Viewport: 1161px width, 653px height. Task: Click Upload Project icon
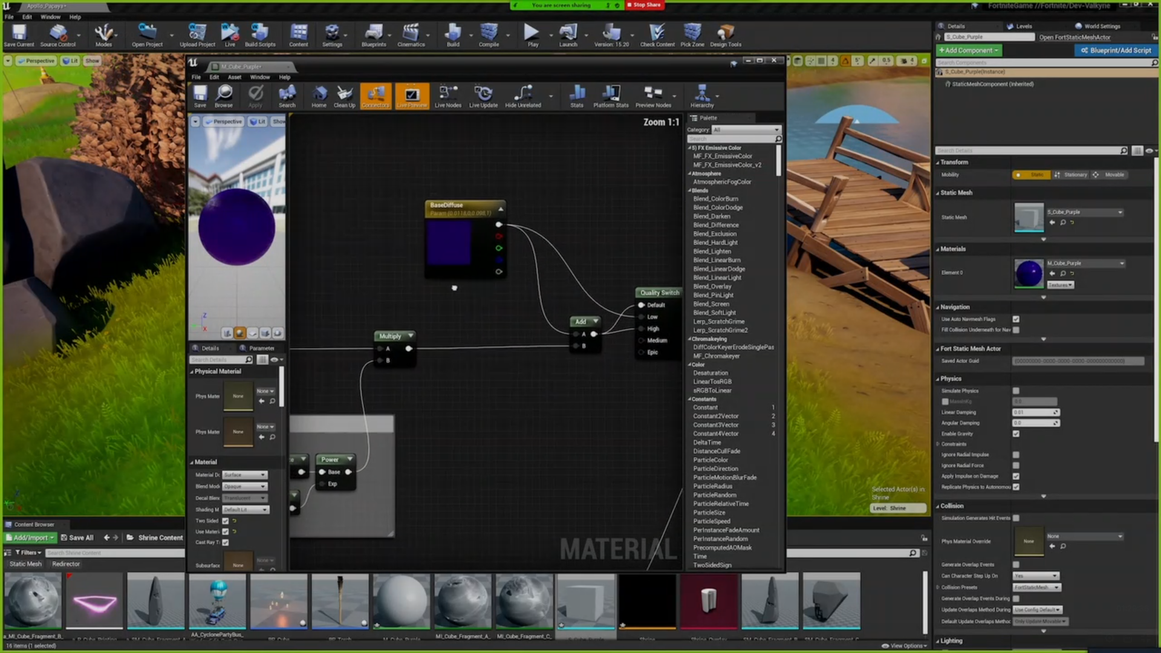(x=197, y=36)
